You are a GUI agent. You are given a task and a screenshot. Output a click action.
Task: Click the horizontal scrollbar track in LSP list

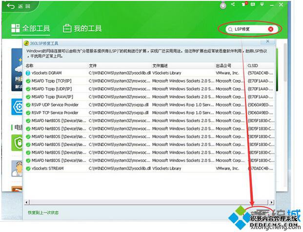pyautogui.click(x=149, y=202)
